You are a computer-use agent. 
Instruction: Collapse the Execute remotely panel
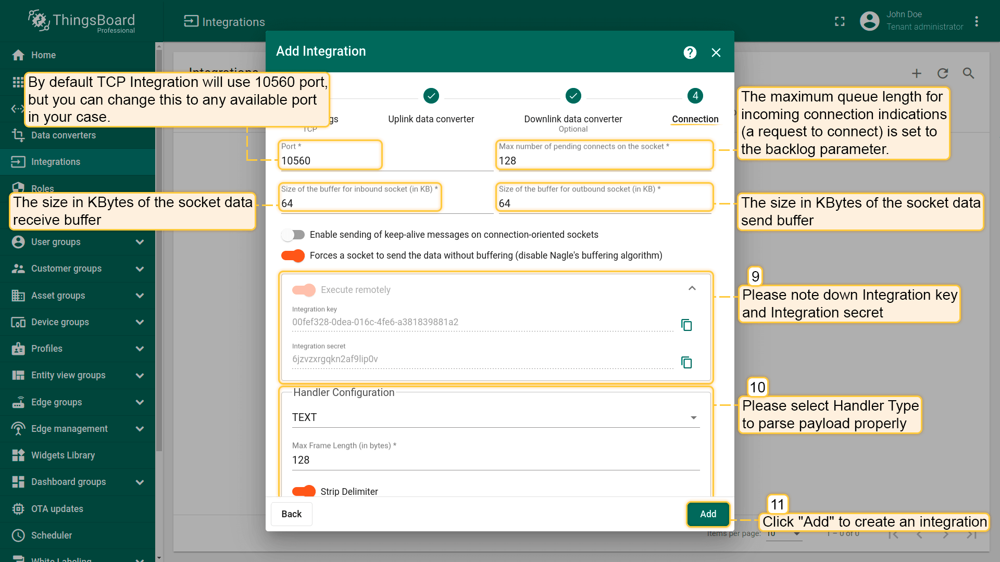[692, 288]
